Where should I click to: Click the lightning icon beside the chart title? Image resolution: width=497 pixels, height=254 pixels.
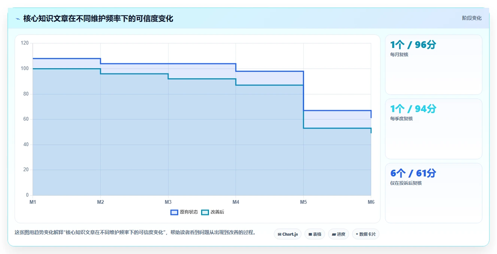pyautogui.click(x=18, y=19)
